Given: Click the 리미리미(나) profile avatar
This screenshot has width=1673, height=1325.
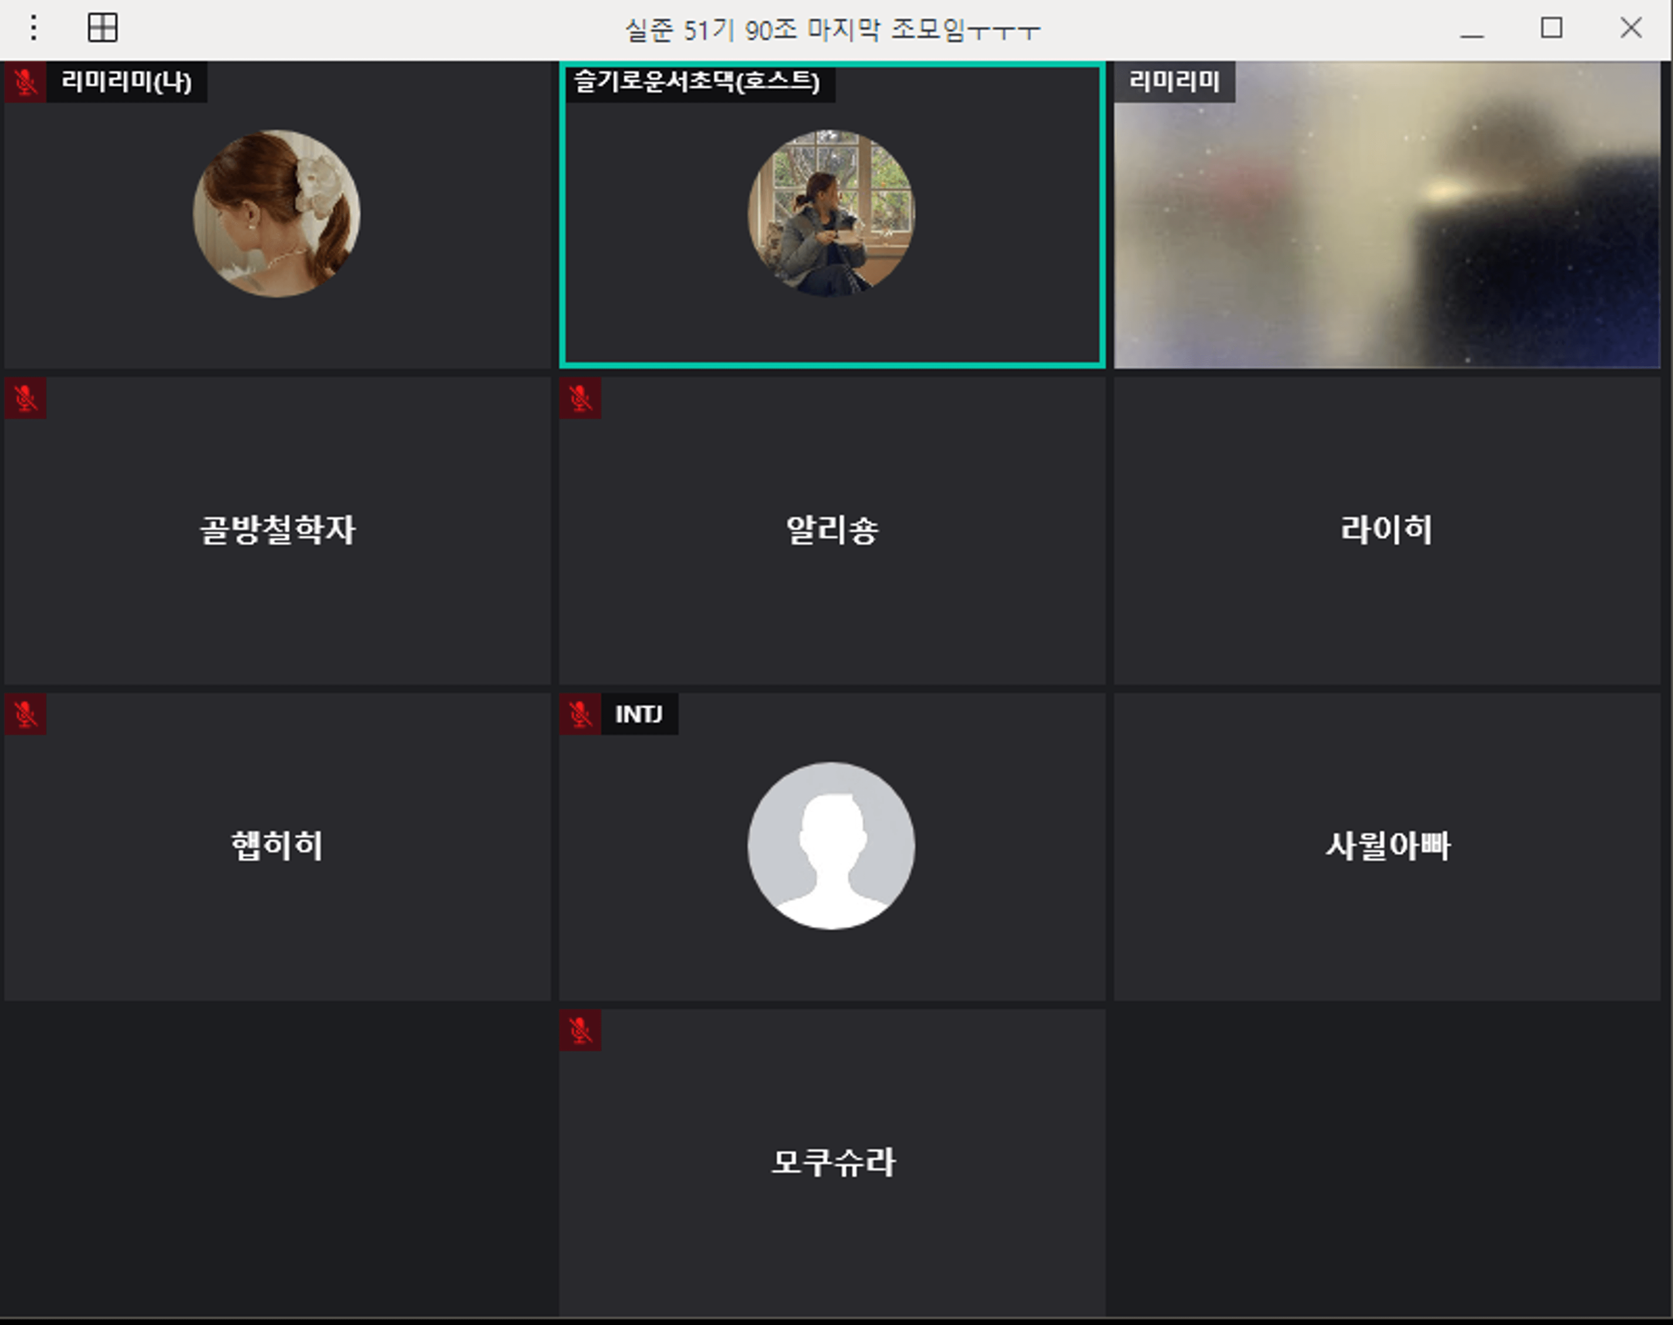Looking at the screenshot, I should point(276,213).
